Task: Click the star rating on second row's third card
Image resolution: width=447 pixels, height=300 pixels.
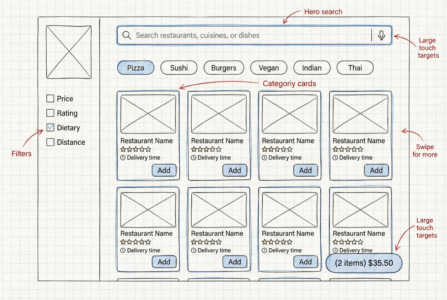Action: [277, 242]
